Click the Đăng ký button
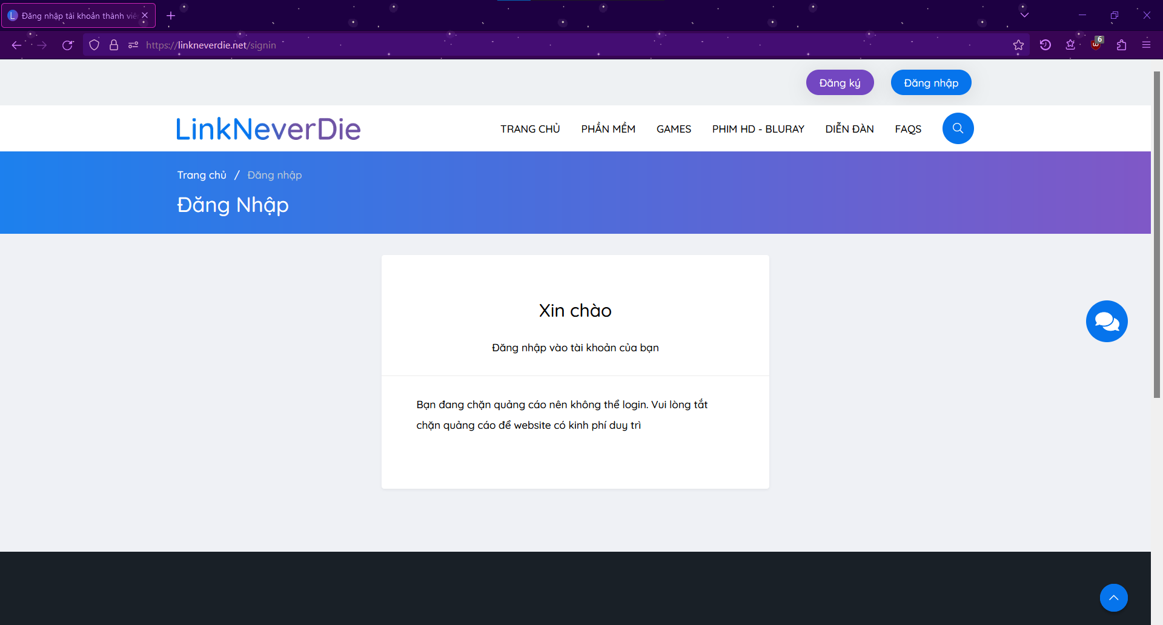This screenshot has width=1163, height=625. pos(840,82)
